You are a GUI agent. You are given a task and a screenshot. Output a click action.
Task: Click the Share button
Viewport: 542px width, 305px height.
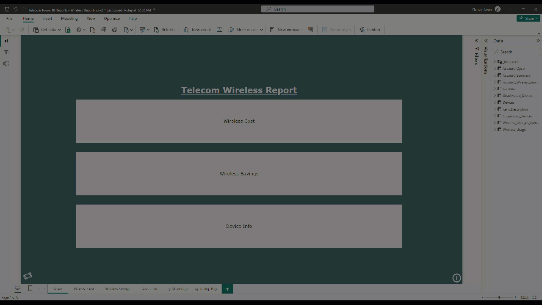pyautogui.click(x=528, y=19)
